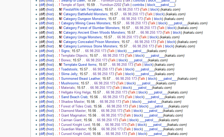Screen dimensions: 224x137
Task: Click Talk in Category:Ancient Elven Woods Monsters row
Action: coord(167,33)
